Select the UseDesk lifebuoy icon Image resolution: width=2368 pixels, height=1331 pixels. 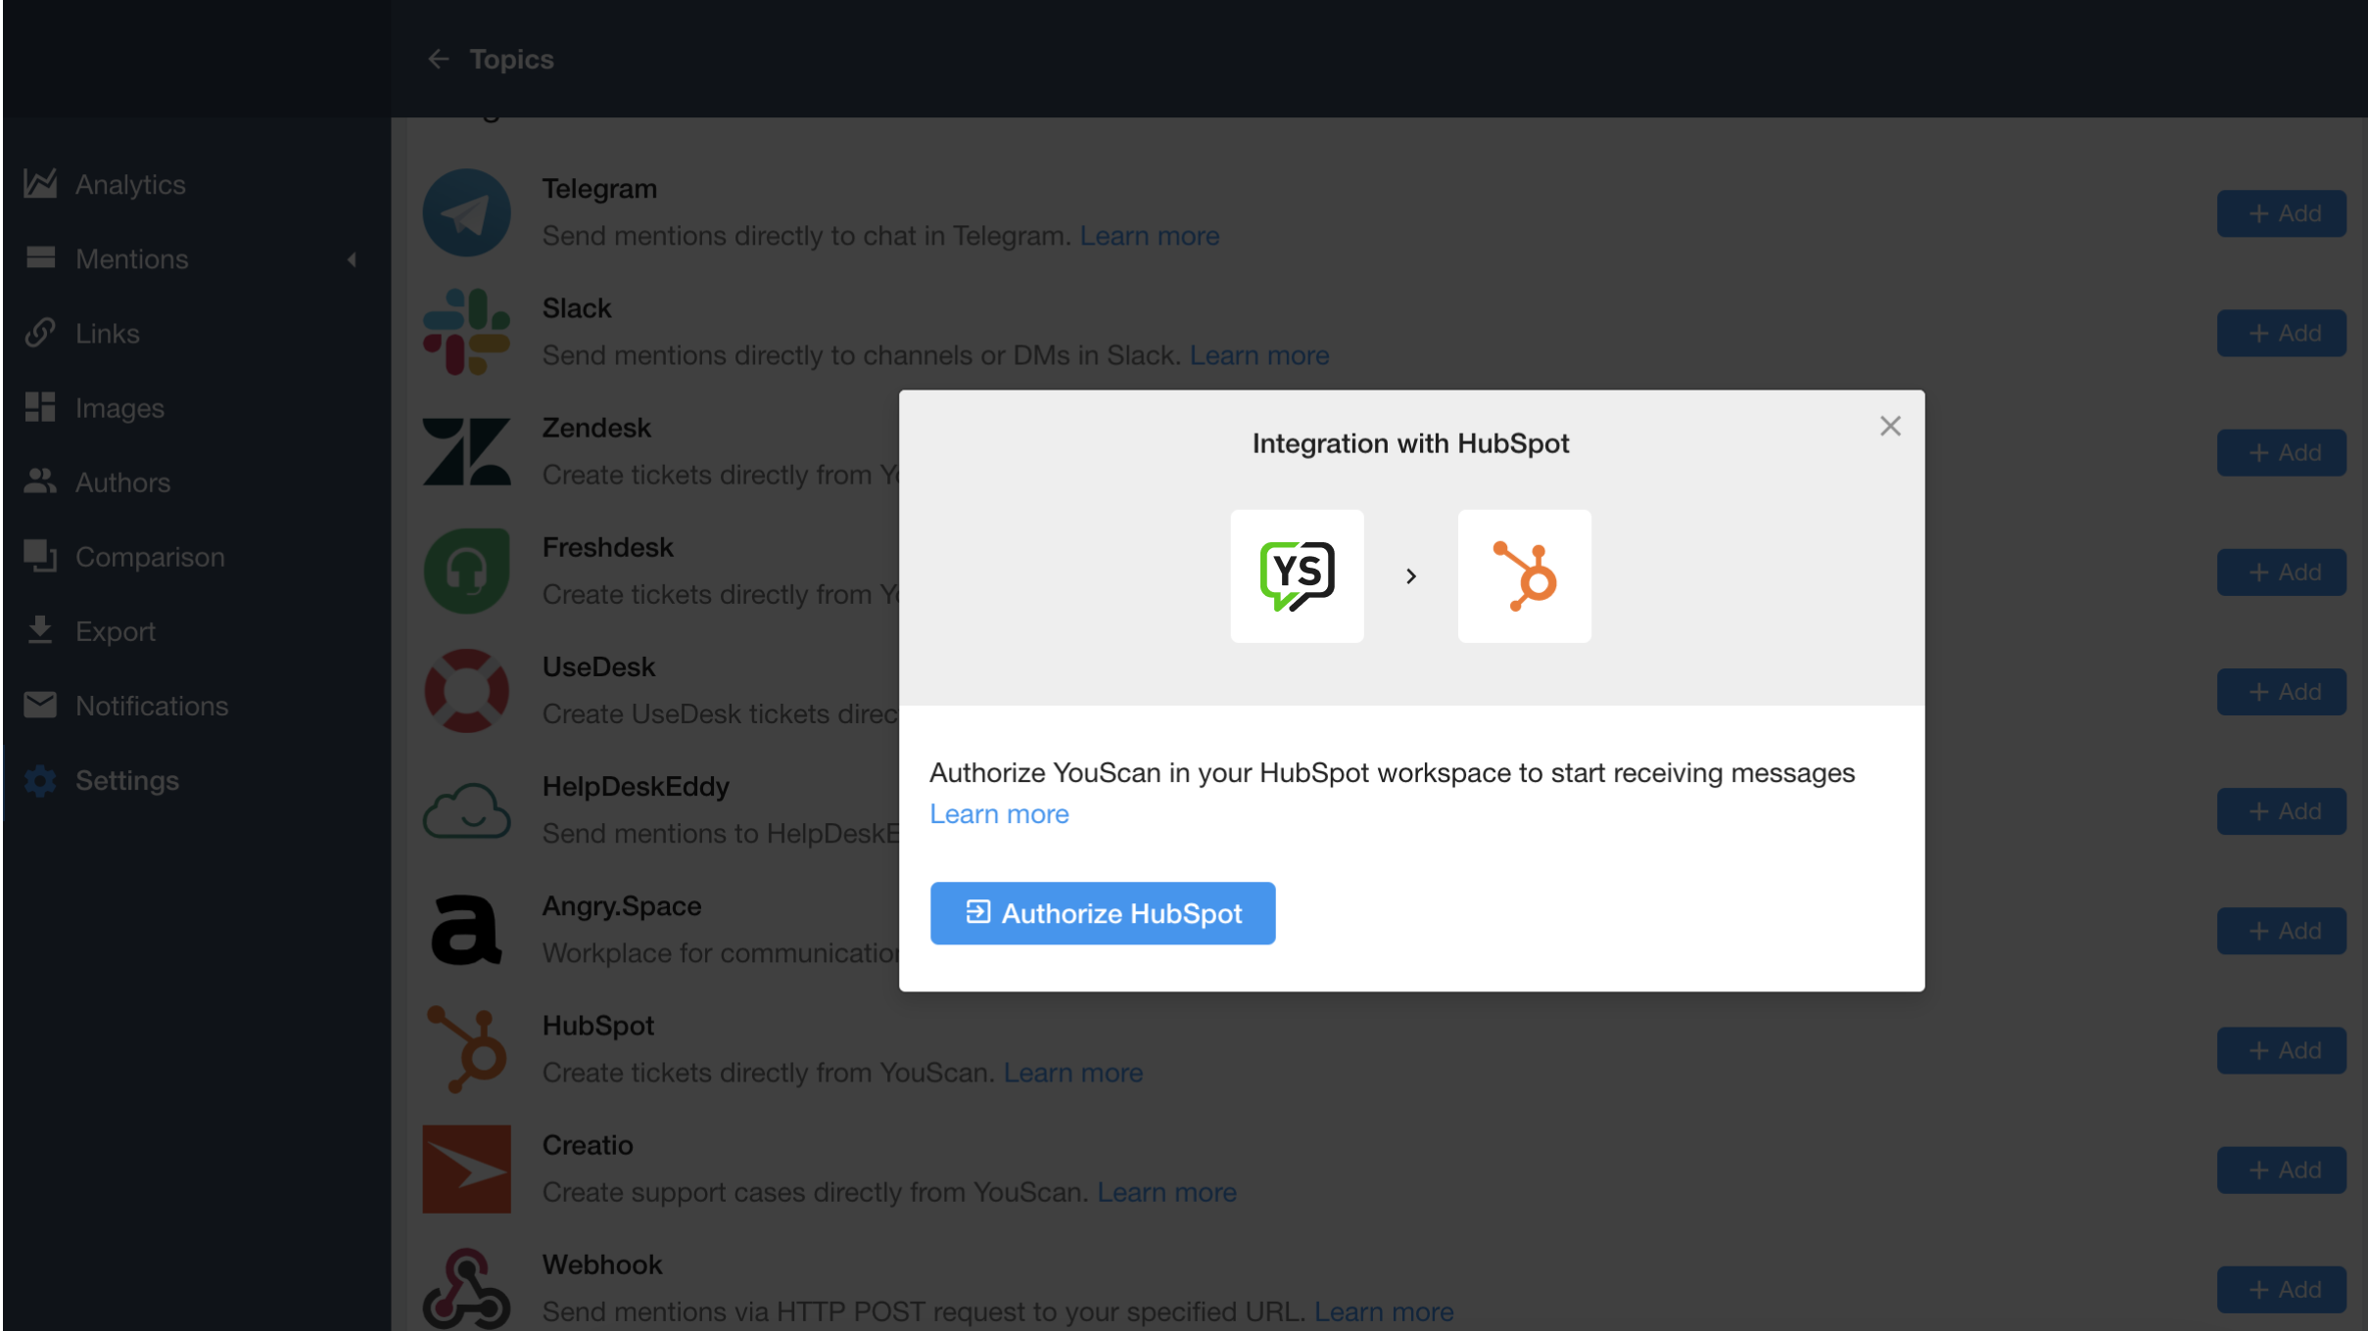(x=466, y=690)
